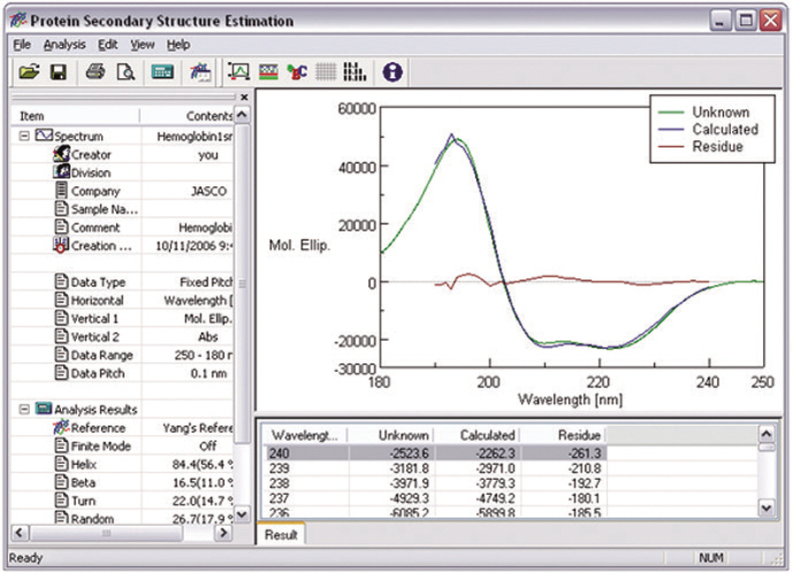The height and width of the screenshot is (573, 793).
Task: Open the Analysis menu
Action: tap(65, 44)
